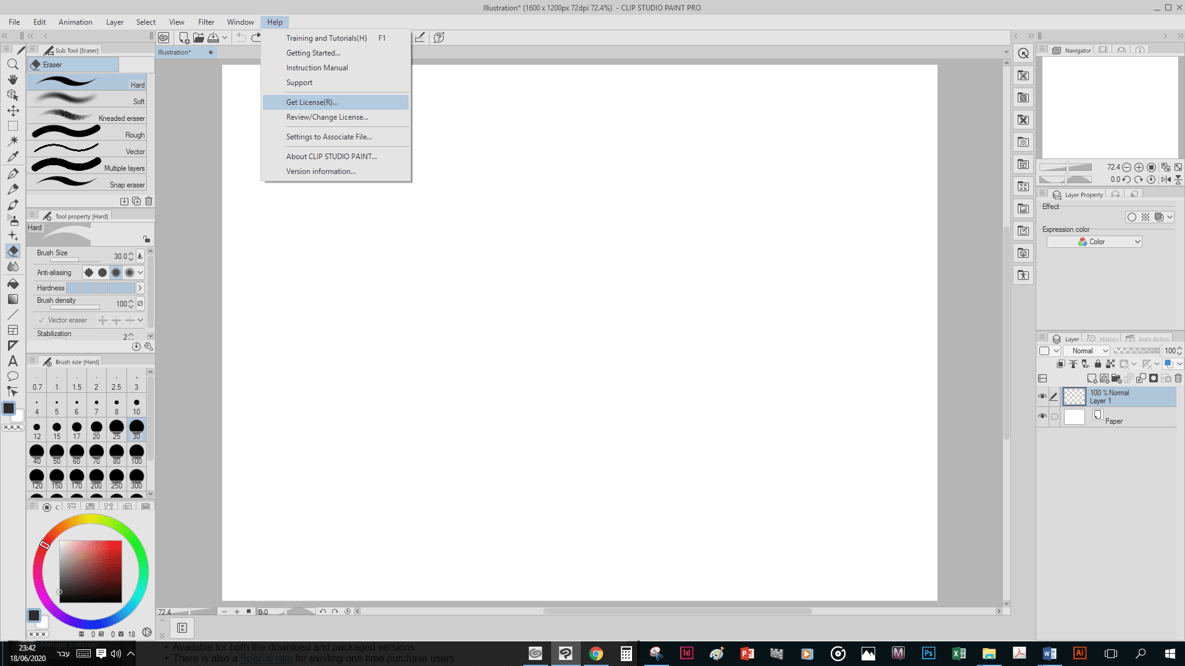Open Chrome from the taskbar
This screenshot has height=666, width=1185.
(596, 654)
